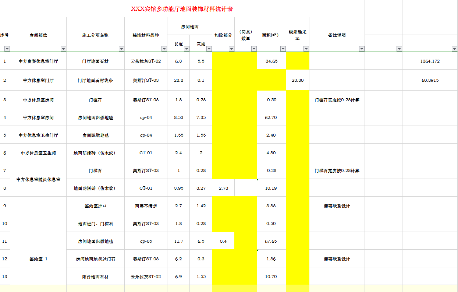
Task: Select the 需要联系设计 remark cell in row 9
Action: (x=337, y=206)
